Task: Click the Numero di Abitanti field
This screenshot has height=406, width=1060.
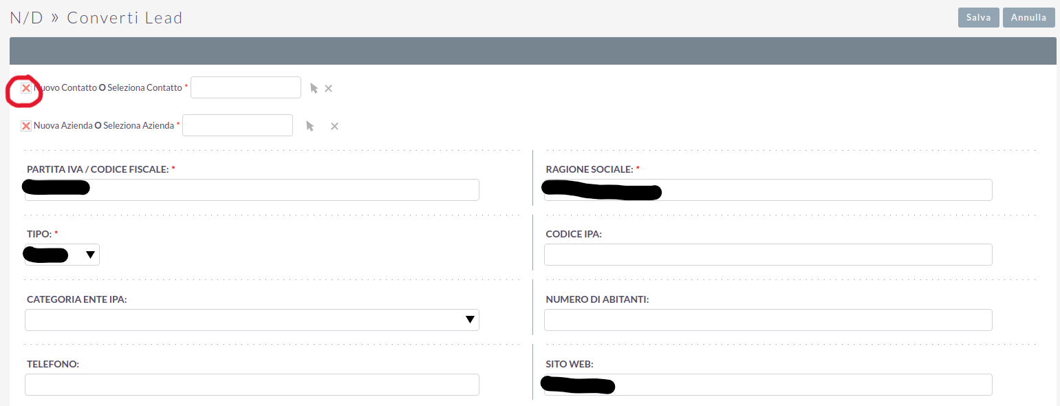Action: (768, 320)
